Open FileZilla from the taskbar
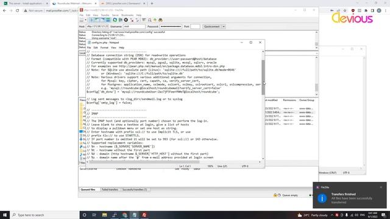This screenshot has height=219, width=390. tap(144, 215)
